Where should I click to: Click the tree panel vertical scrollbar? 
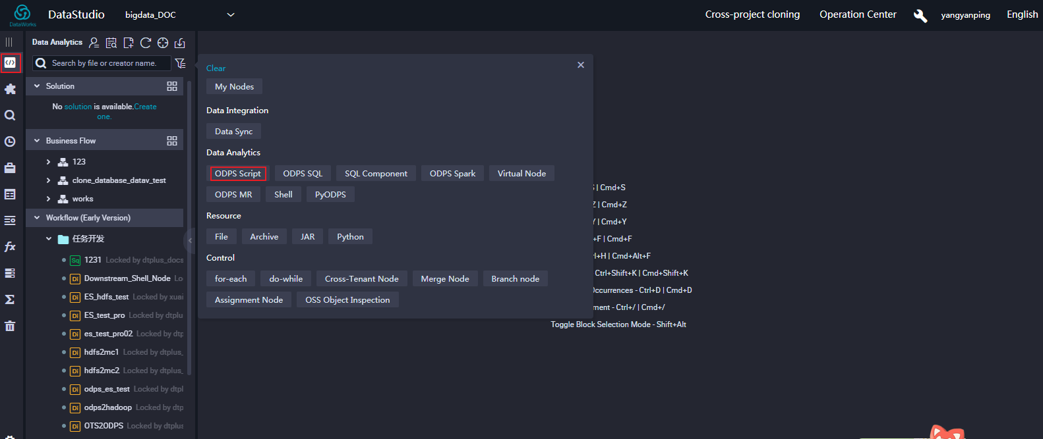point(189,228)
